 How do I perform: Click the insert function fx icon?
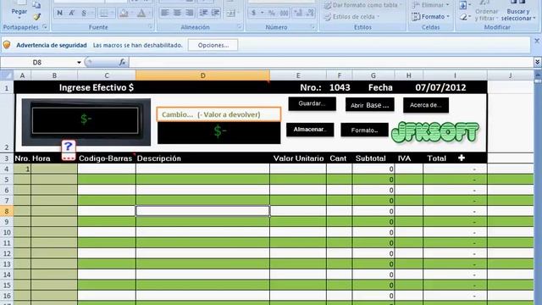(122, 62)
